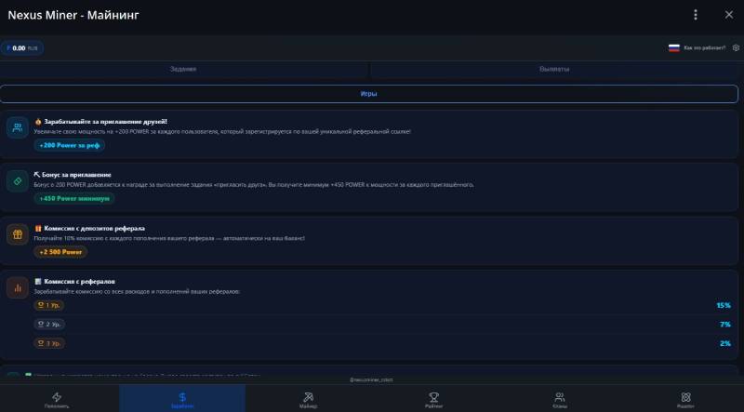Switch to the Выплаты tab
This screenshot has height=412, width=744.
coord(554,70)
